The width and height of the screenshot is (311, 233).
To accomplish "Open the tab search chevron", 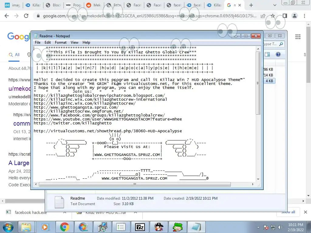I will tap(275, 5).
